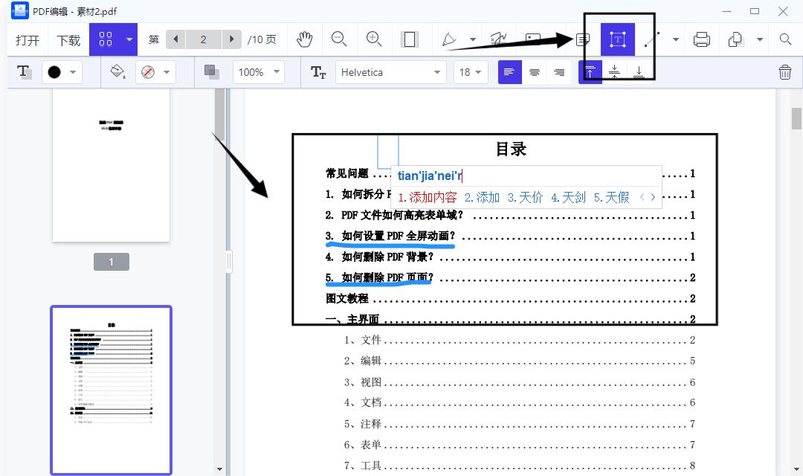Click the next page arrow button
The width and height of the screenshot is (803, 476).
point(232,39)
